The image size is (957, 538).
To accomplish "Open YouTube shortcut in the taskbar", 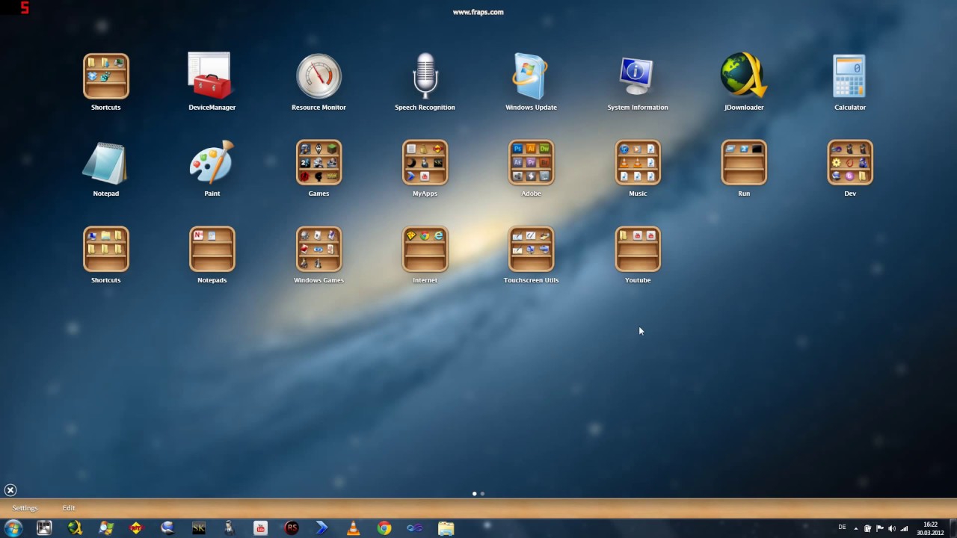I will (x=260, y=528).
